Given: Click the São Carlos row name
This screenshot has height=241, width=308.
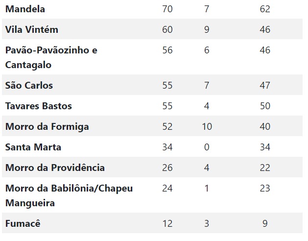Looking at the screenshot, I should [x=29, y=86].
